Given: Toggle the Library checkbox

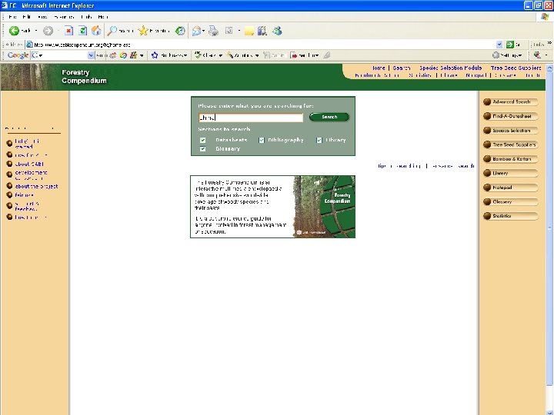Looking at the screenshot, I should click(x=319, y=141).
